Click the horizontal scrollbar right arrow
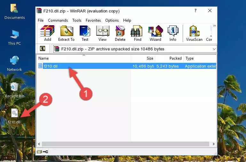 [x=213, y=144]
